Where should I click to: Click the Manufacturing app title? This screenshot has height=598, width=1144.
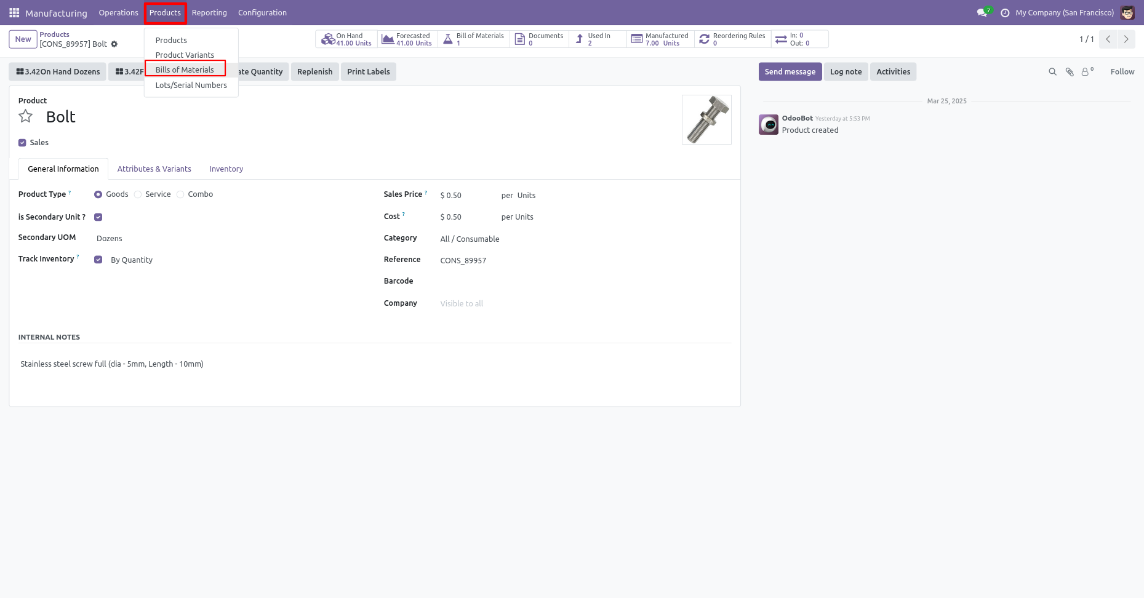coord(56,13)
